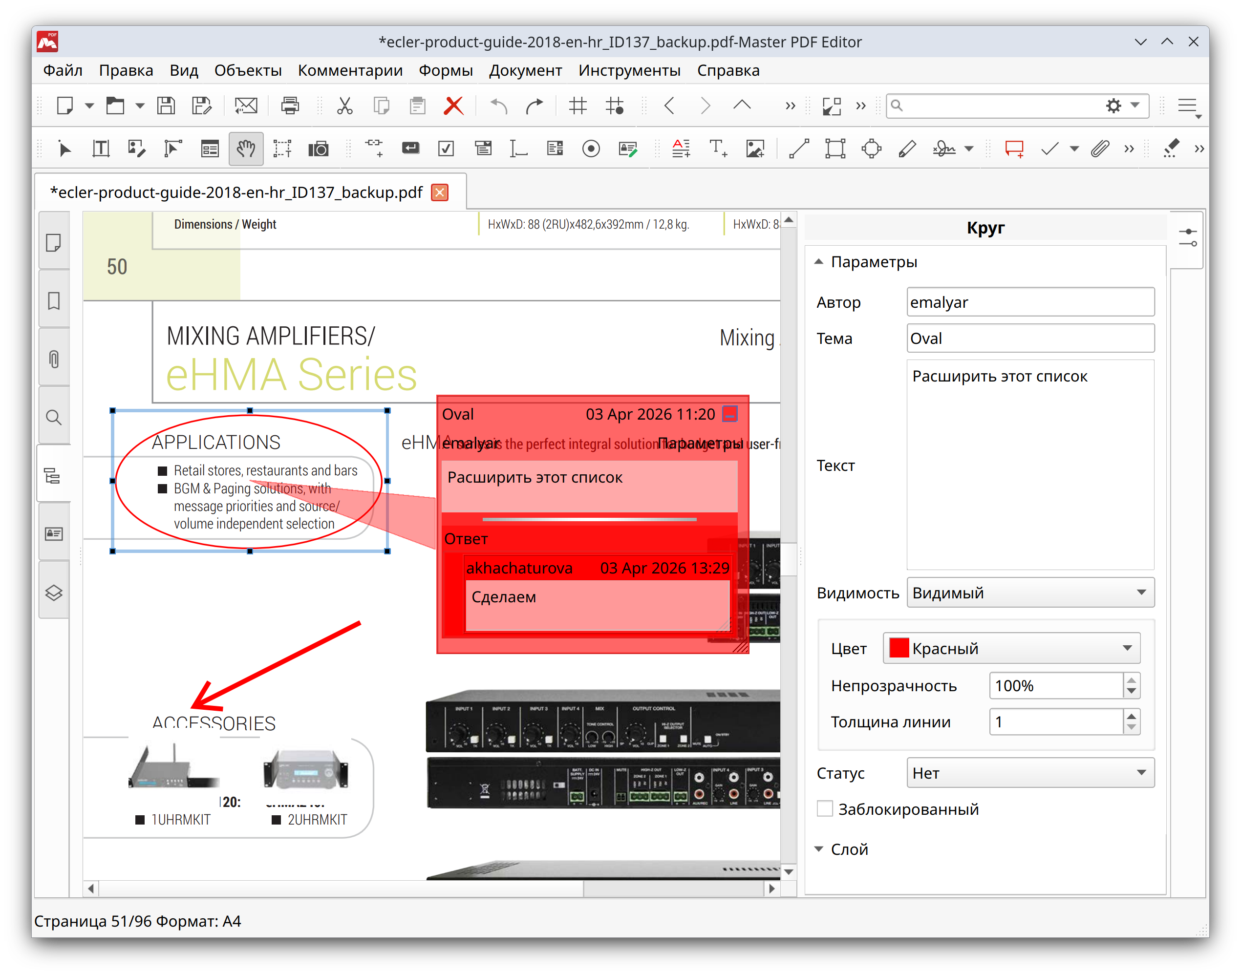Viewport: 1241px width, 975px height.
Task: Minimize the Oval comment popup
Action: [729, 414]
